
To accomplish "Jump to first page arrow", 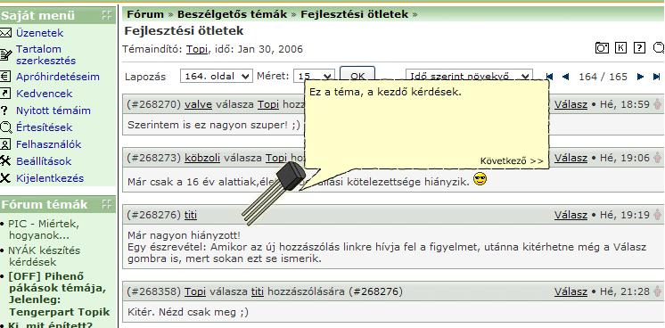I will [550, 77].
